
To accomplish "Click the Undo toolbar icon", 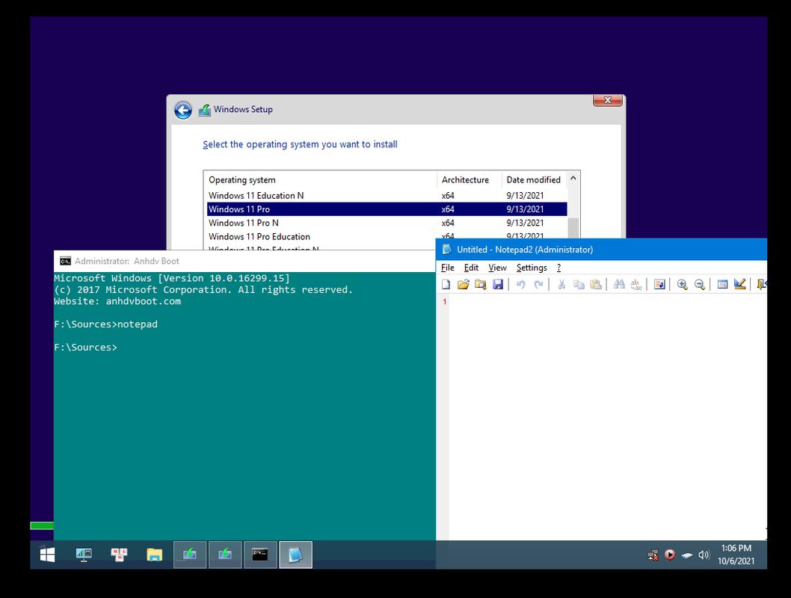I will [x=520, y=284].
